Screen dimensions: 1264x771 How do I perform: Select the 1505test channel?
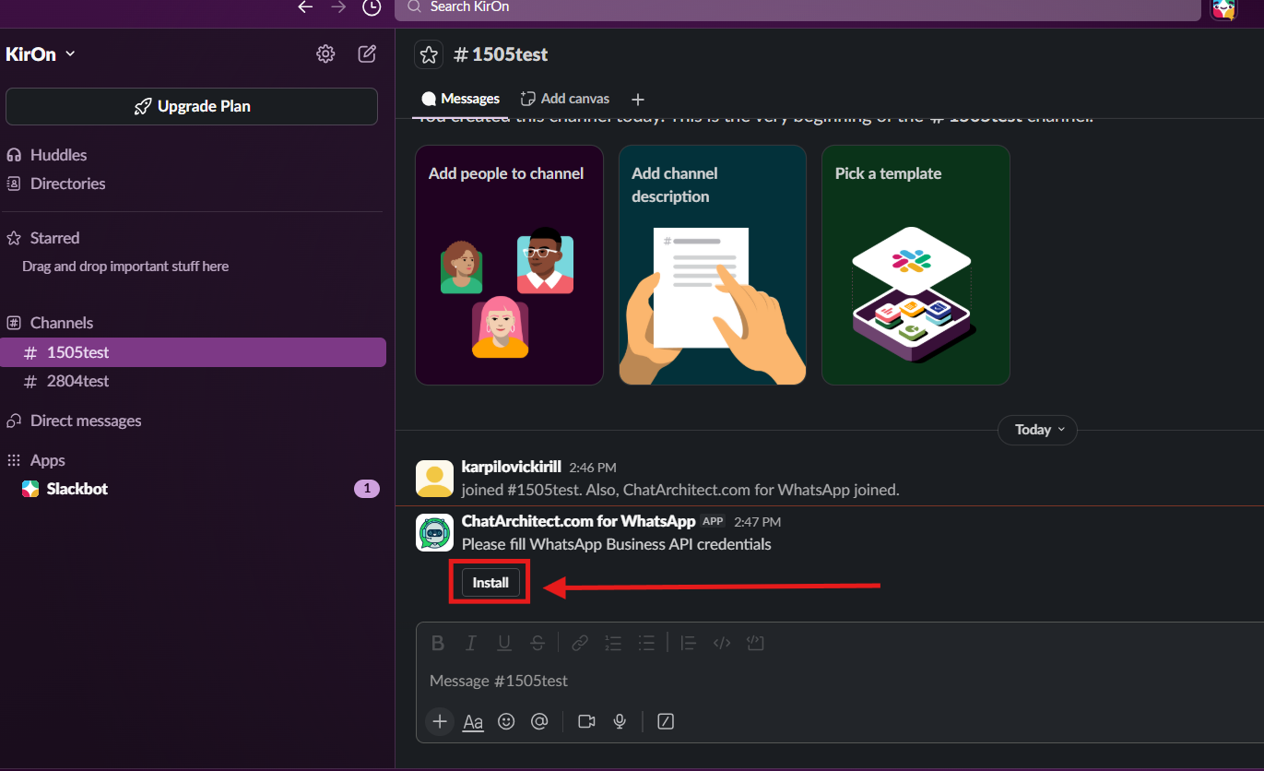tap(193, 352)
